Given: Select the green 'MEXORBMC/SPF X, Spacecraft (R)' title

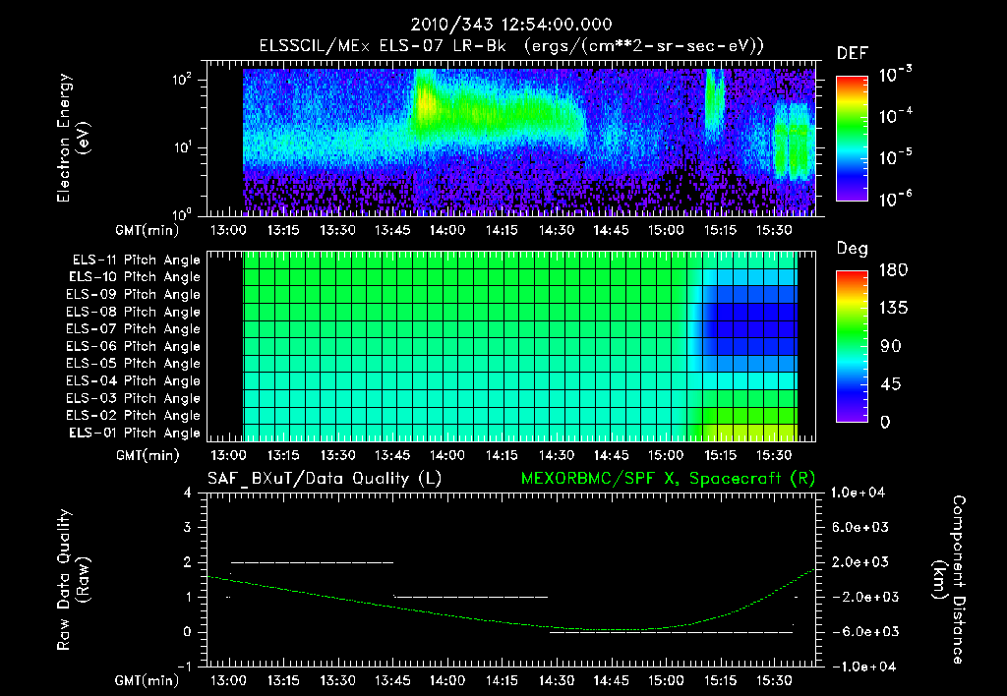Looking at the screenshot, I should click(x=668, y=479).
